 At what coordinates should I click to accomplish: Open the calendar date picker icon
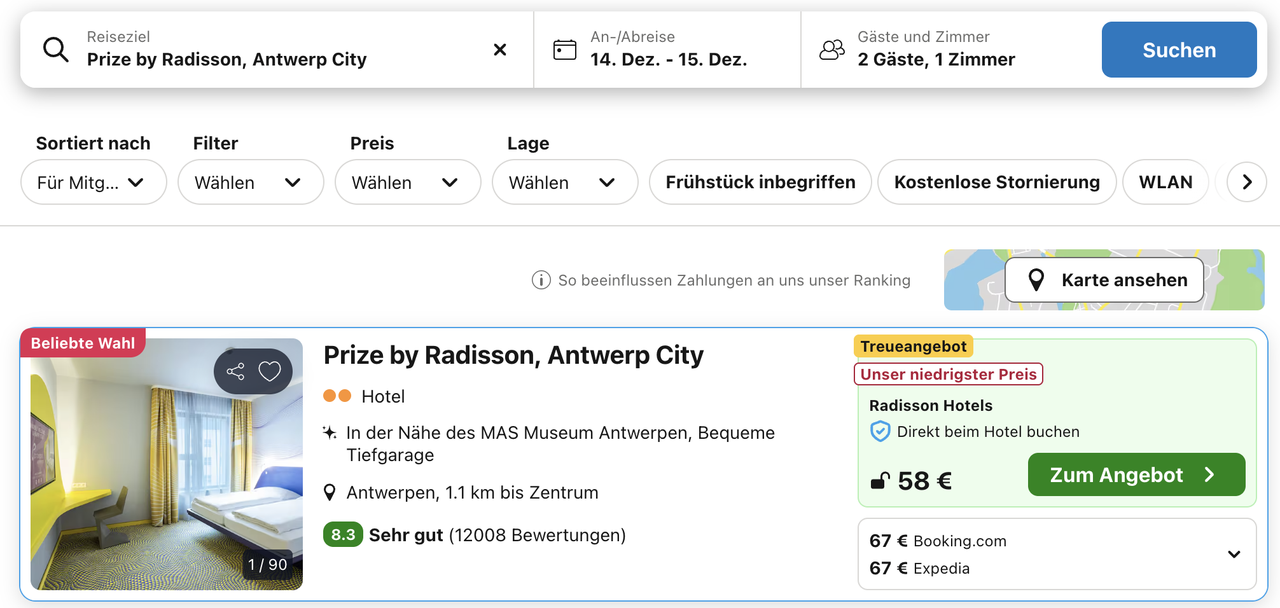(564, 50)
